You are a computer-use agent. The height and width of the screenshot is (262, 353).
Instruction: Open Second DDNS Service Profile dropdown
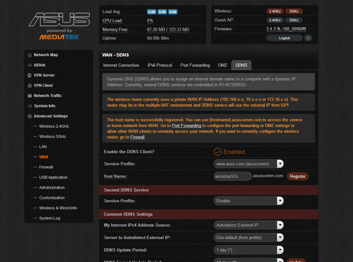[x=248, y=201]
